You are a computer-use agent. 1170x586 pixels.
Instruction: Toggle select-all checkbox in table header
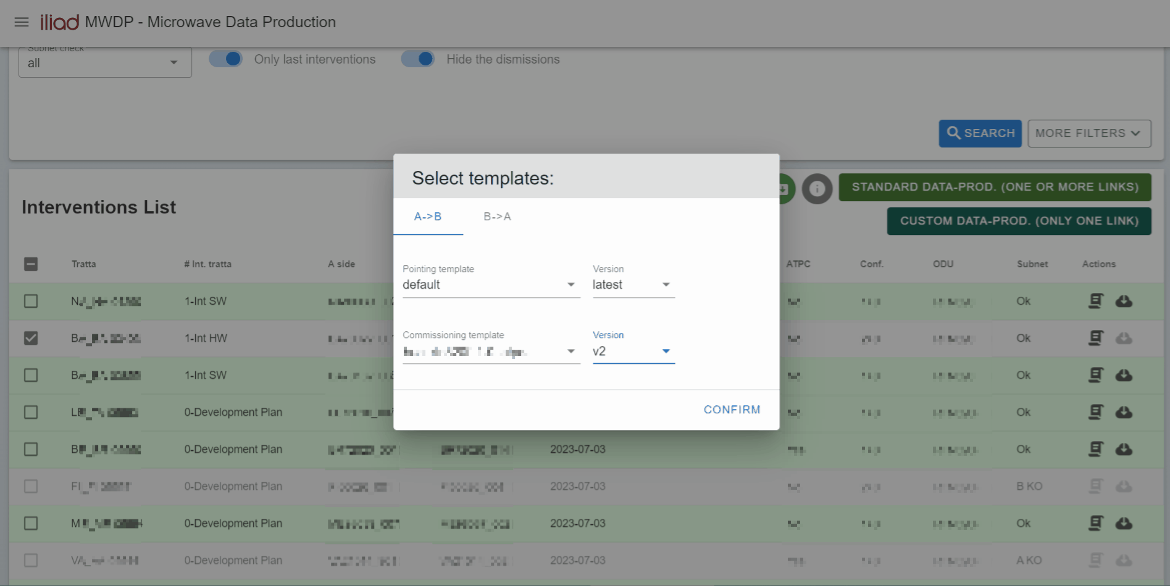(31, 264)
